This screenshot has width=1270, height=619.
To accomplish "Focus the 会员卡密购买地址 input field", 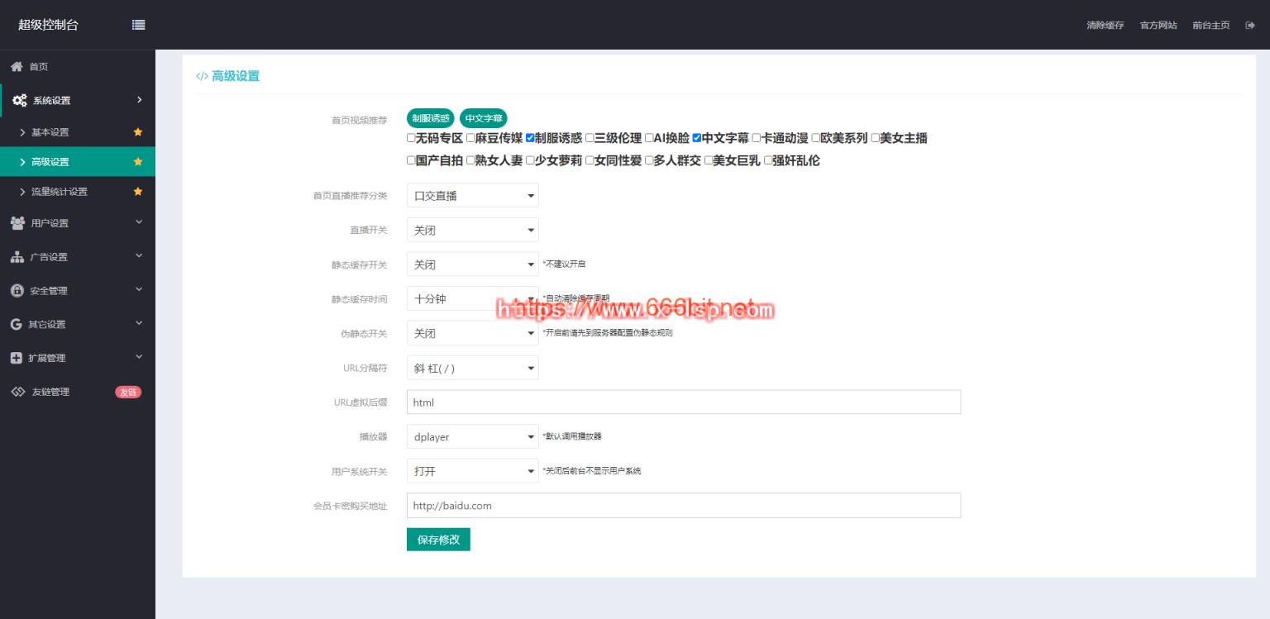I will pos(684,506).
